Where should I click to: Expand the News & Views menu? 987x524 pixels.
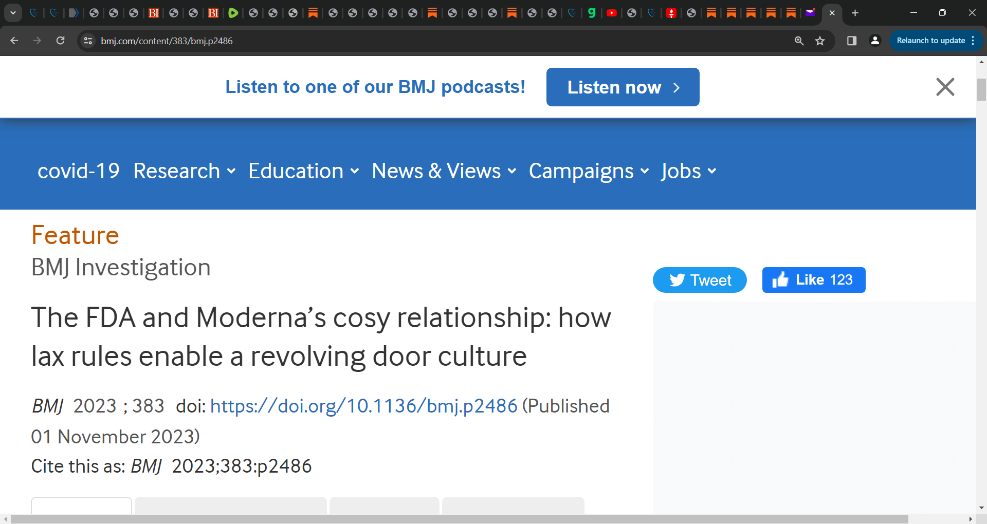[x=444, y=171]
